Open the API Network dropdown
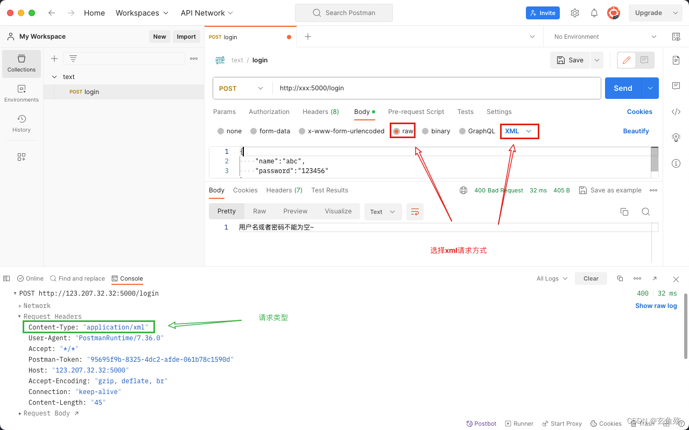Screen dimensions: 689x430 click(x=207, y=13)
